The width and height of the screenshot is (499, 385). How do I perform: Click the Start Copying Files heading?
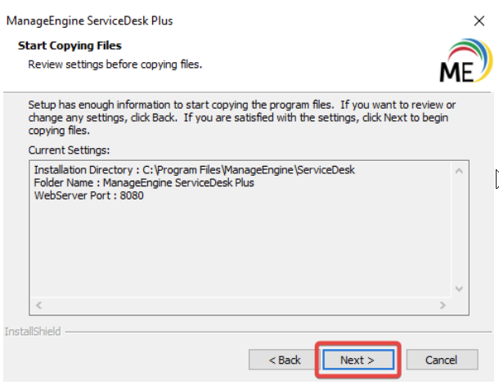[70, 46]
